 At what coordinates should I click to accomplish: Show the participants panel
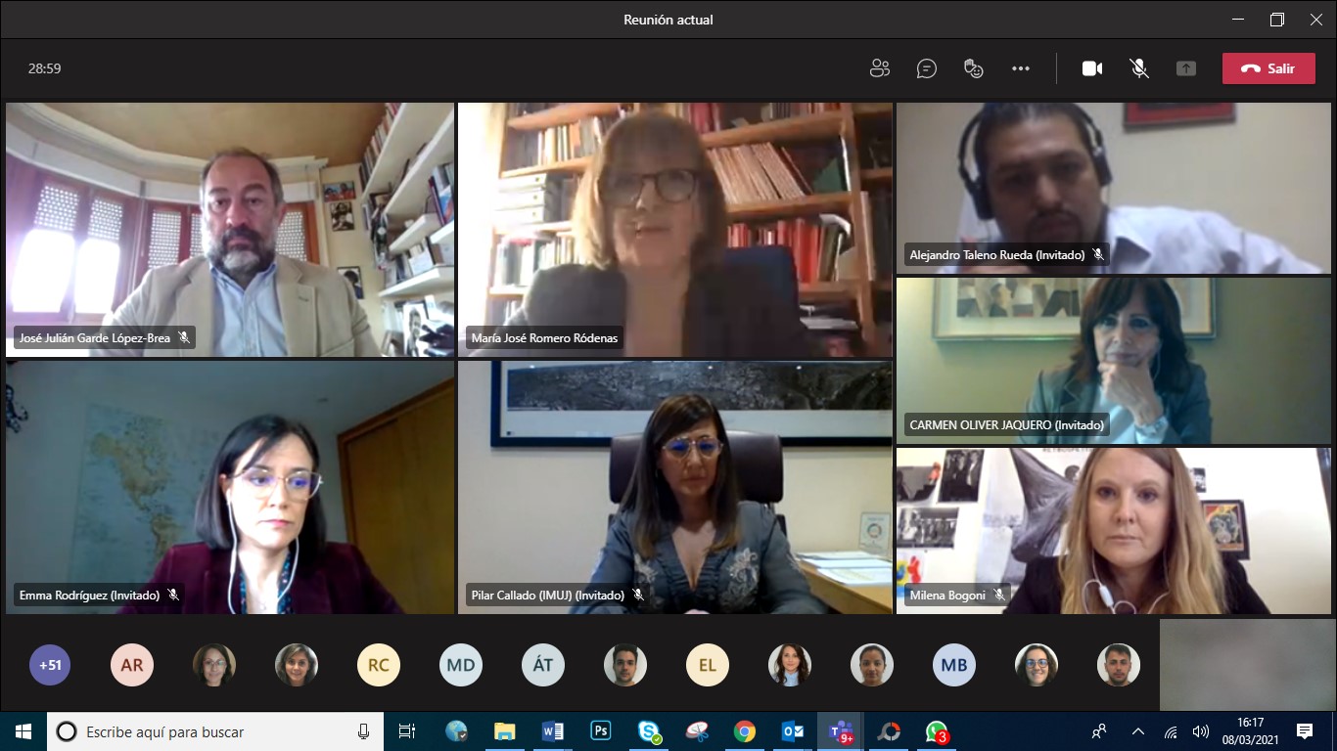click(879, 68)
